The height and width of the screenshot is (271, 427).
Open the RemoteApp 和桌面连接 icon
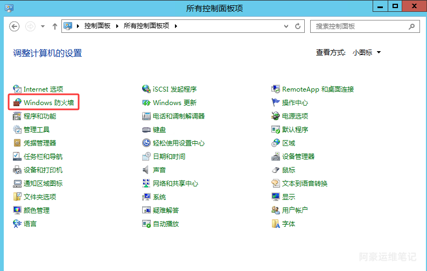coord(276,89)
